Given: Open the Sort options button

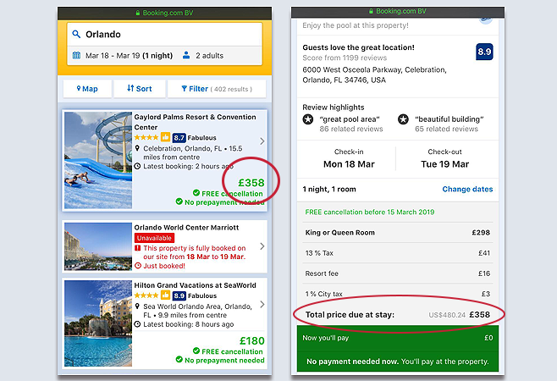Looking at the screenshot, I should tap(139, 89).
